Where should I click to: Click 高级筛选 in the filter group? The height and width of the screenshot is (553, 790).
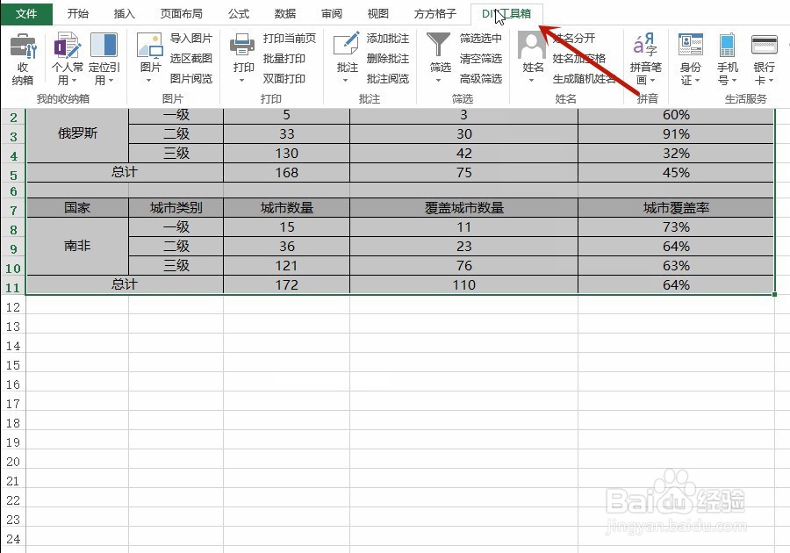point(483,76)
